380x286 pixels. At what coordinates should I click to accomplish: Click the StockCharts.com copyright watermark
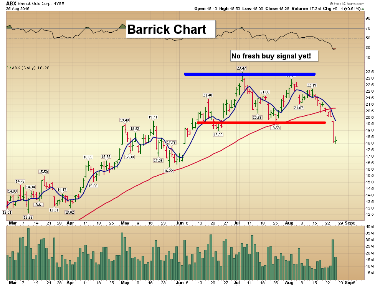point(347,3)
